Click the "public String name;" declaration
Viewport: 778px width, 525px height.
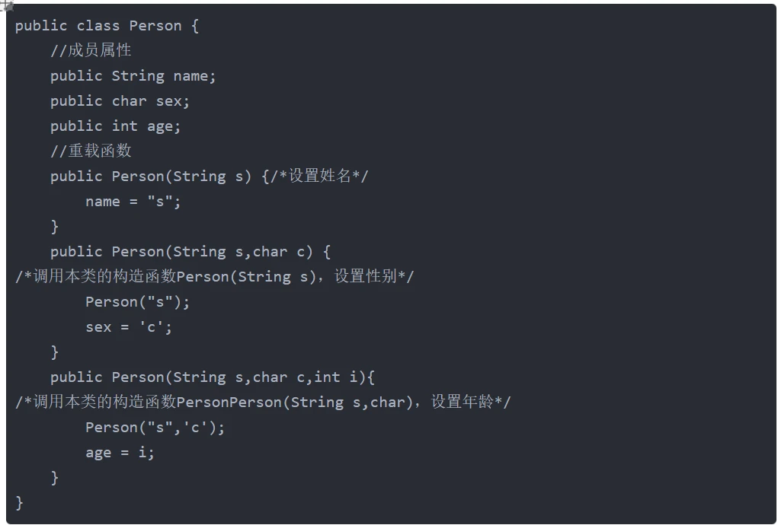click(133, 76)
